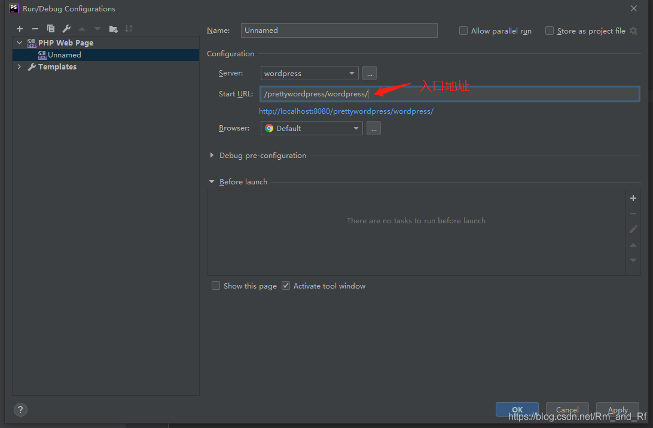Image resolution: width=653 pixels, height=428 pixels.
Task: Close the Run/Debug Configurations dialog
Action: click(x=634, y=8)
